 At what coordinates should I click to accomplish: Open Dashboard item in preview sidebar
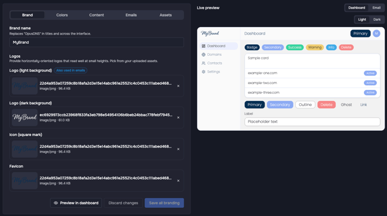[x=219, y=46]
